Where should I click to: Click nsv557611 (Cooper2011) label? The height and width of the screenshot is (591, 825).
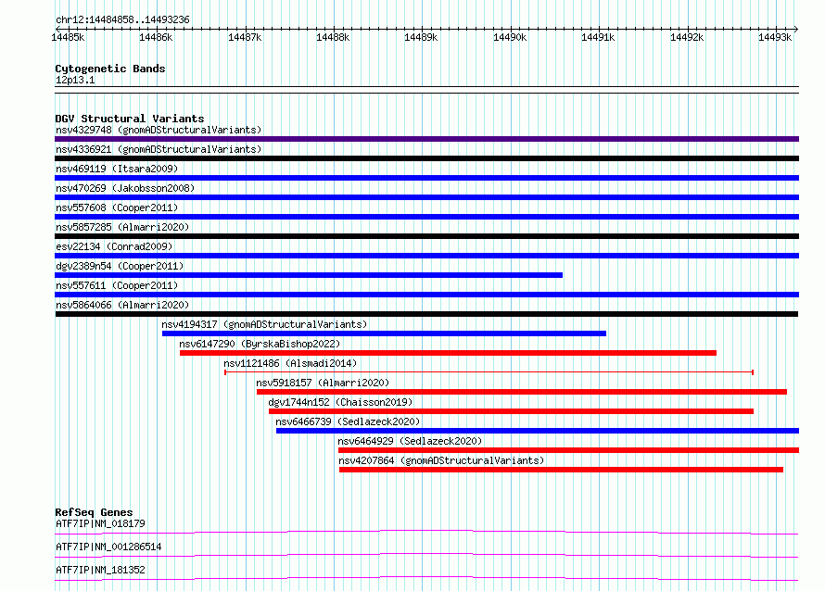pos(117,285)
